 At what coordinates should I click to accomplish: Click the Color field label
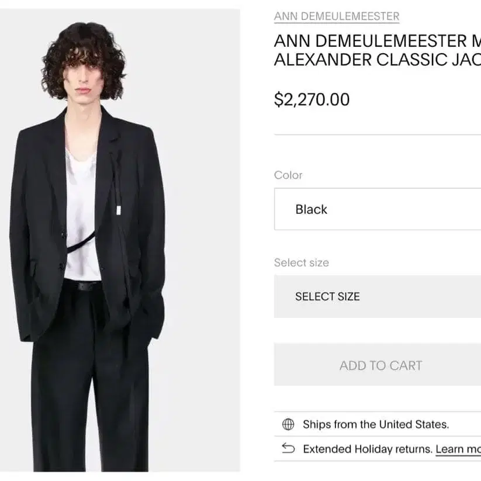pos(288,175)
